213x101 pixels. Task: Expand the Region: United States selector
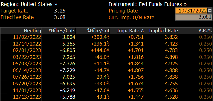click(29, 4)
